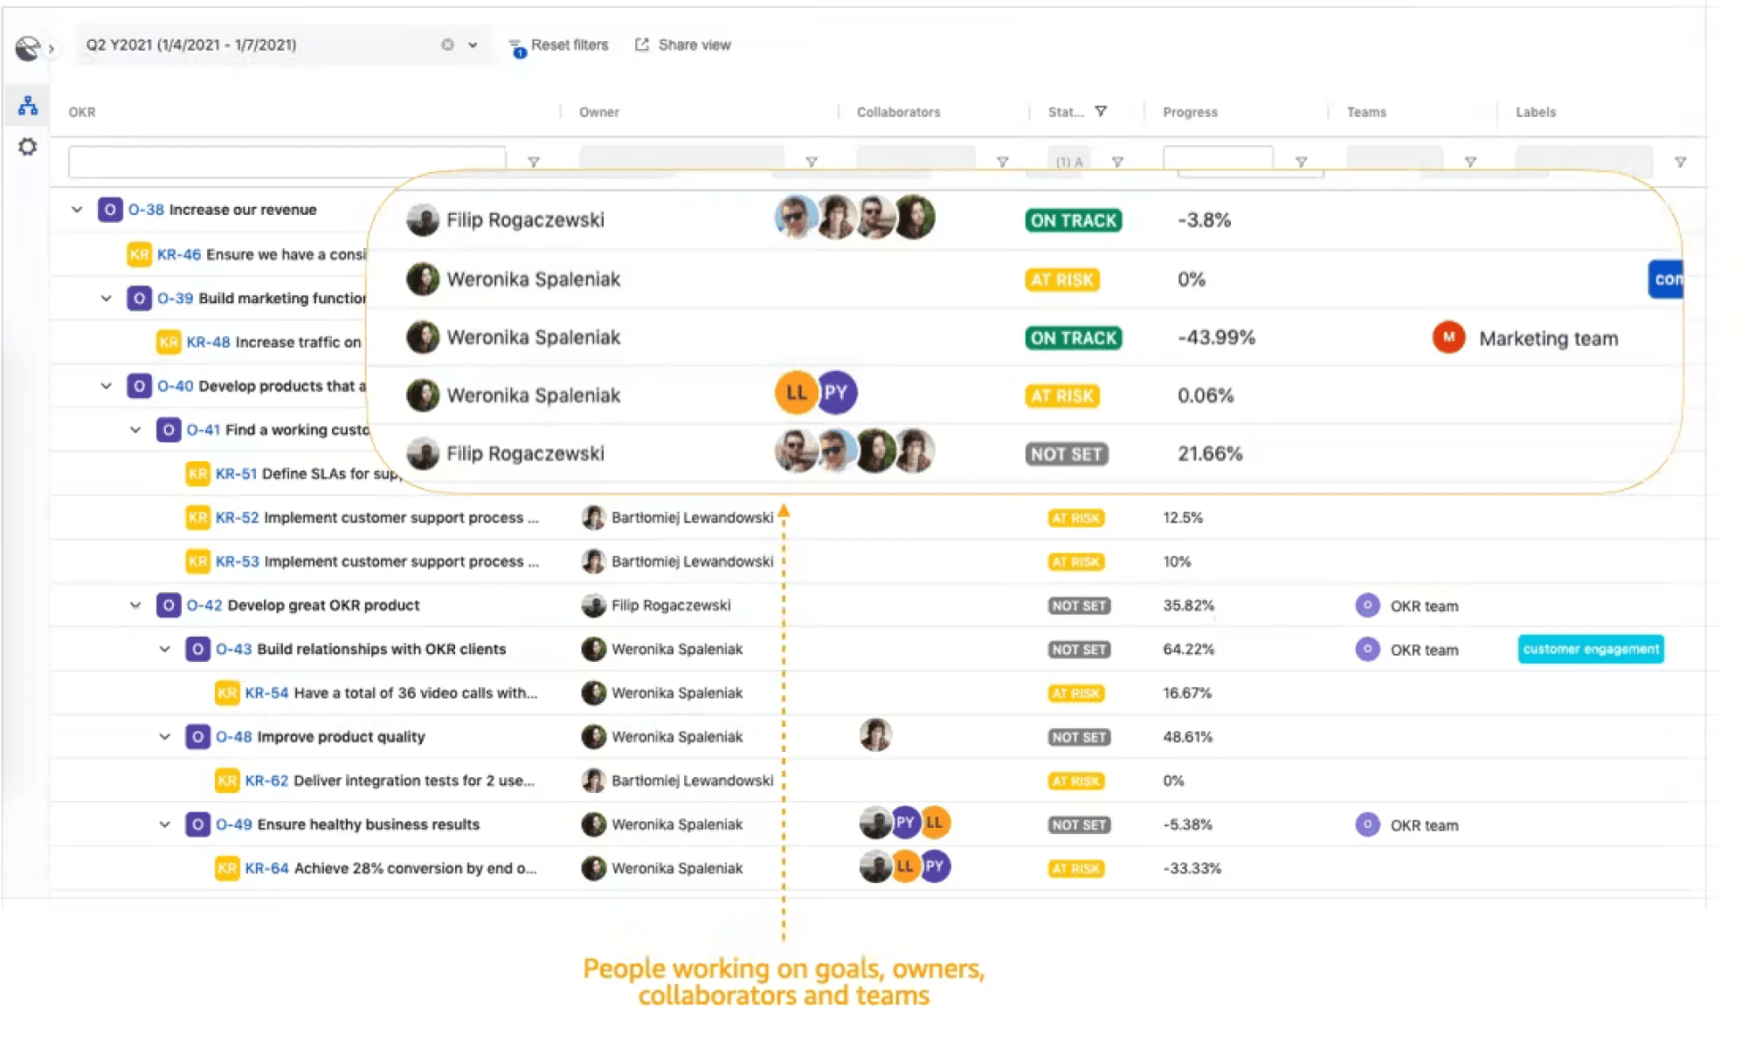Click the OKR team icon next to O-42

pos(1366,605)
